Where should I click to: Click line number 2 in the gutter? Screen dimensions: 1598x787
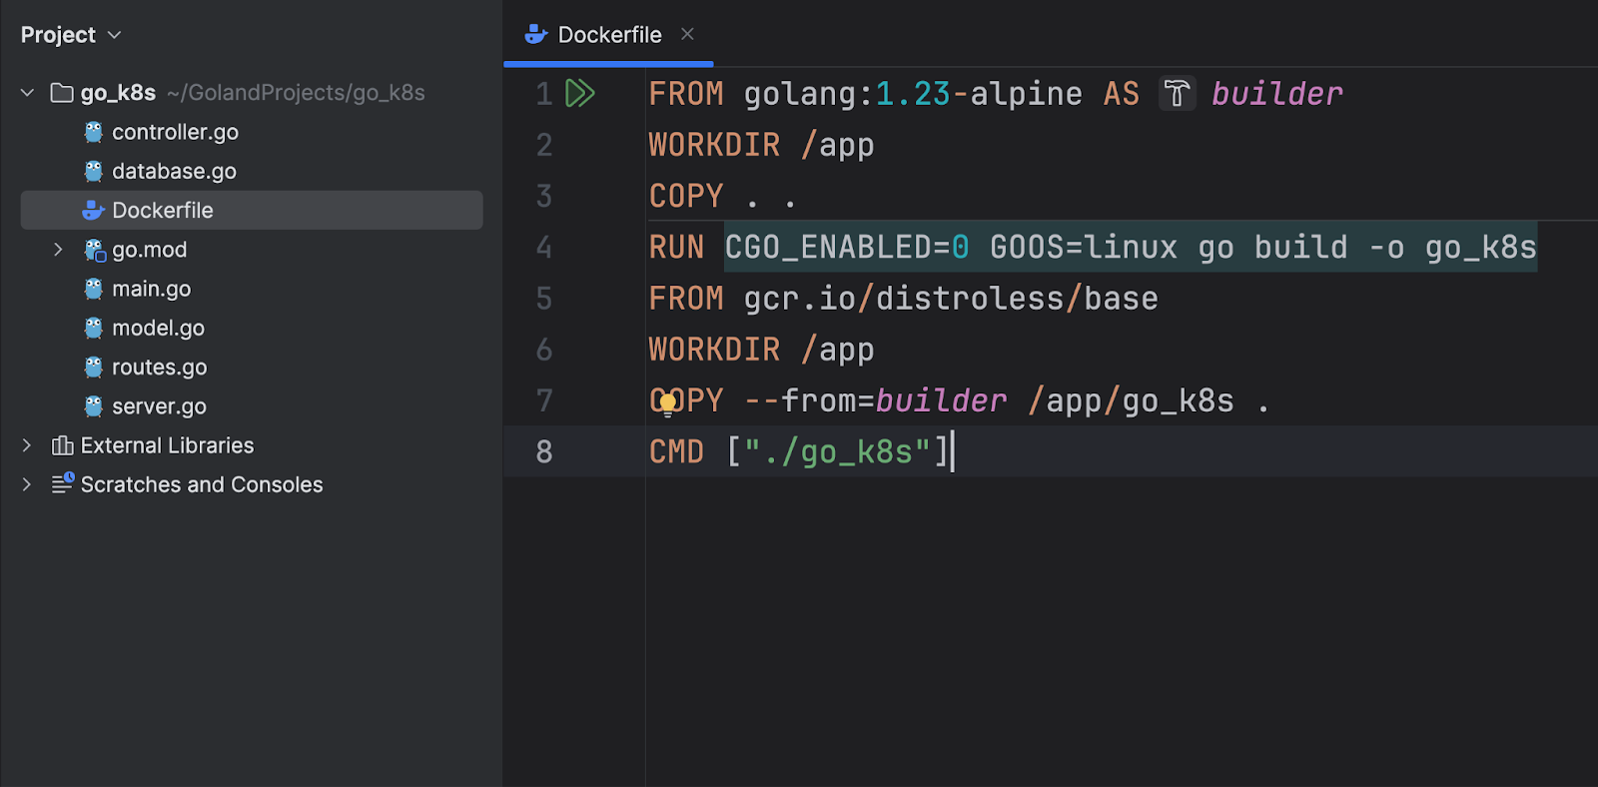[544, 145]
